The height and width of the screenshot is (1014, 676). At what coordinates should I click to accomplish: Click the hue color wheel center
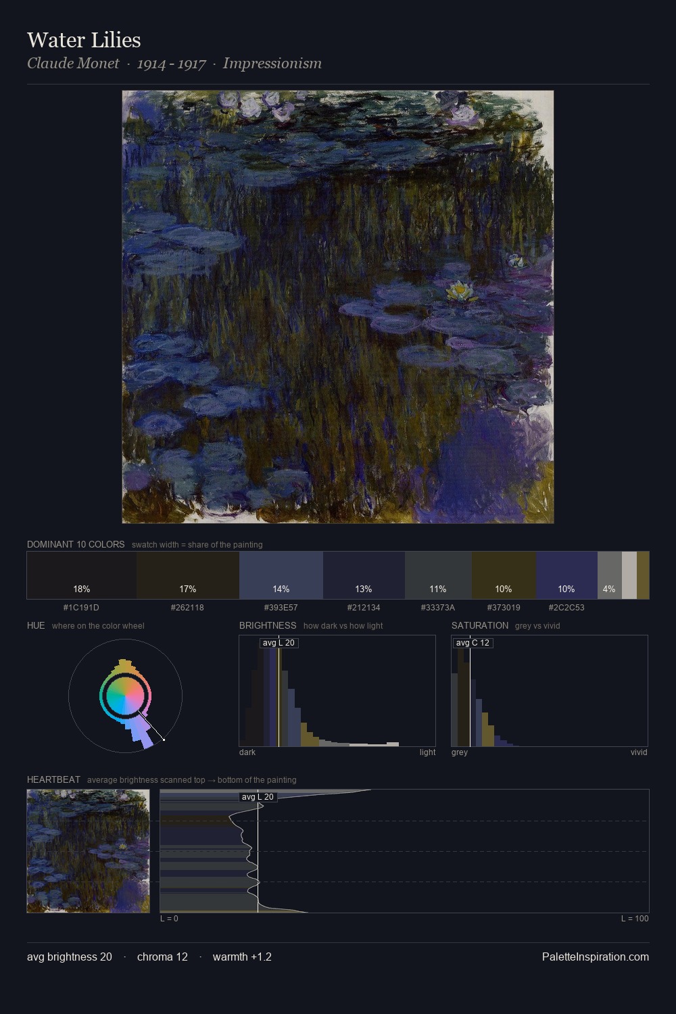click(x=125, y=696)
